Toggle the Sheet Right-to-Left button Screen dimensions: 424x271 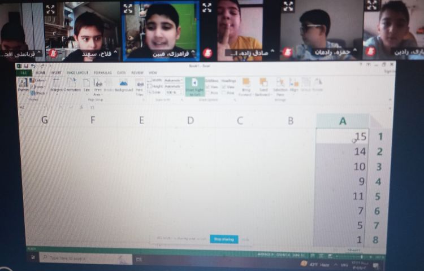(194, 87)
